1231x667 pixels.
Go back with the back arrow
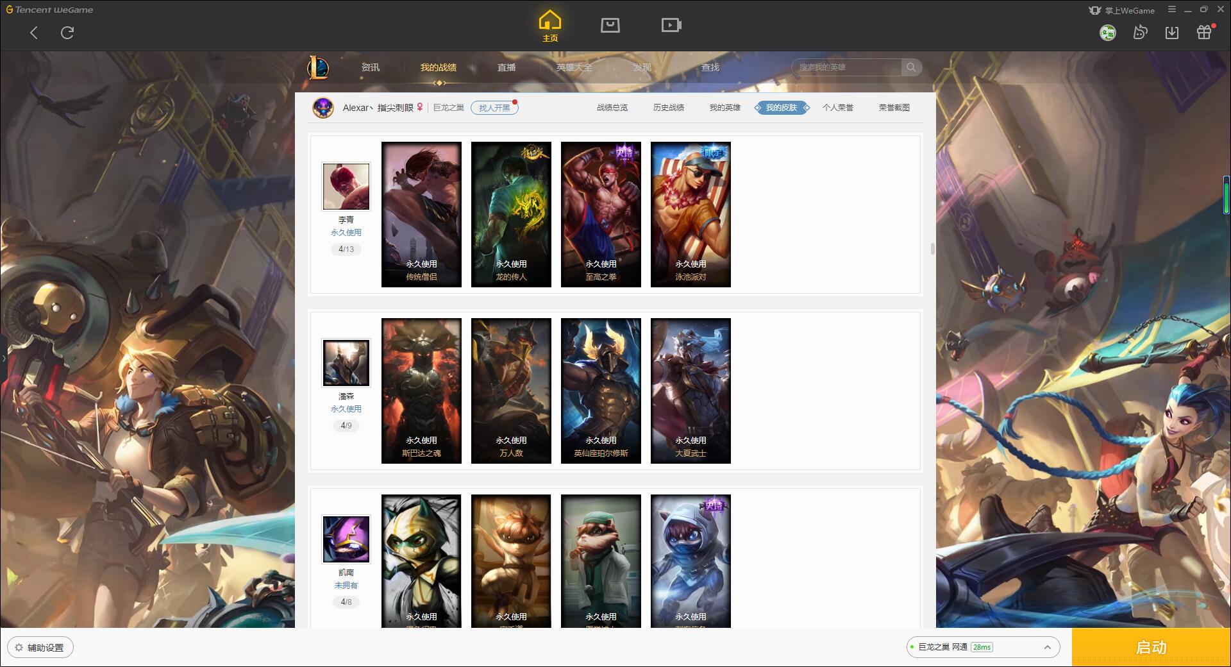pyautogui.click(x=34, y=33)
